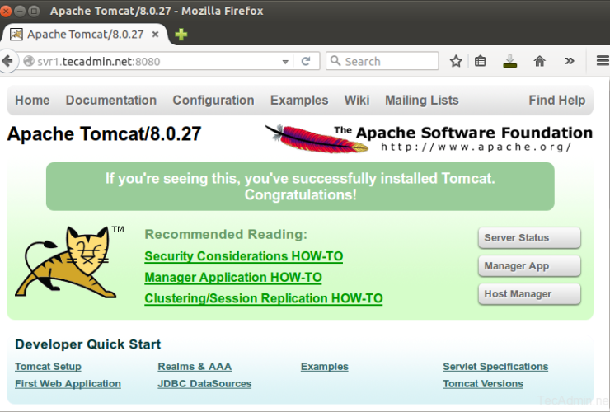610x412 pixels.
Task: Open the bookmarks list icon
Action: click(481, 61)
